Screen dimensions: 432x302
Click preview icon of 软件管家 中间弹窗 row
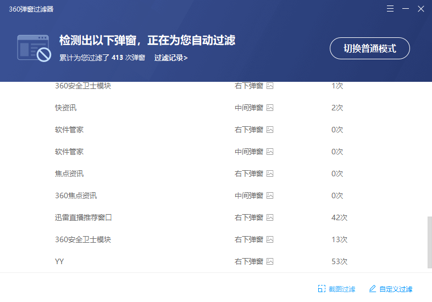click(270, 152)
